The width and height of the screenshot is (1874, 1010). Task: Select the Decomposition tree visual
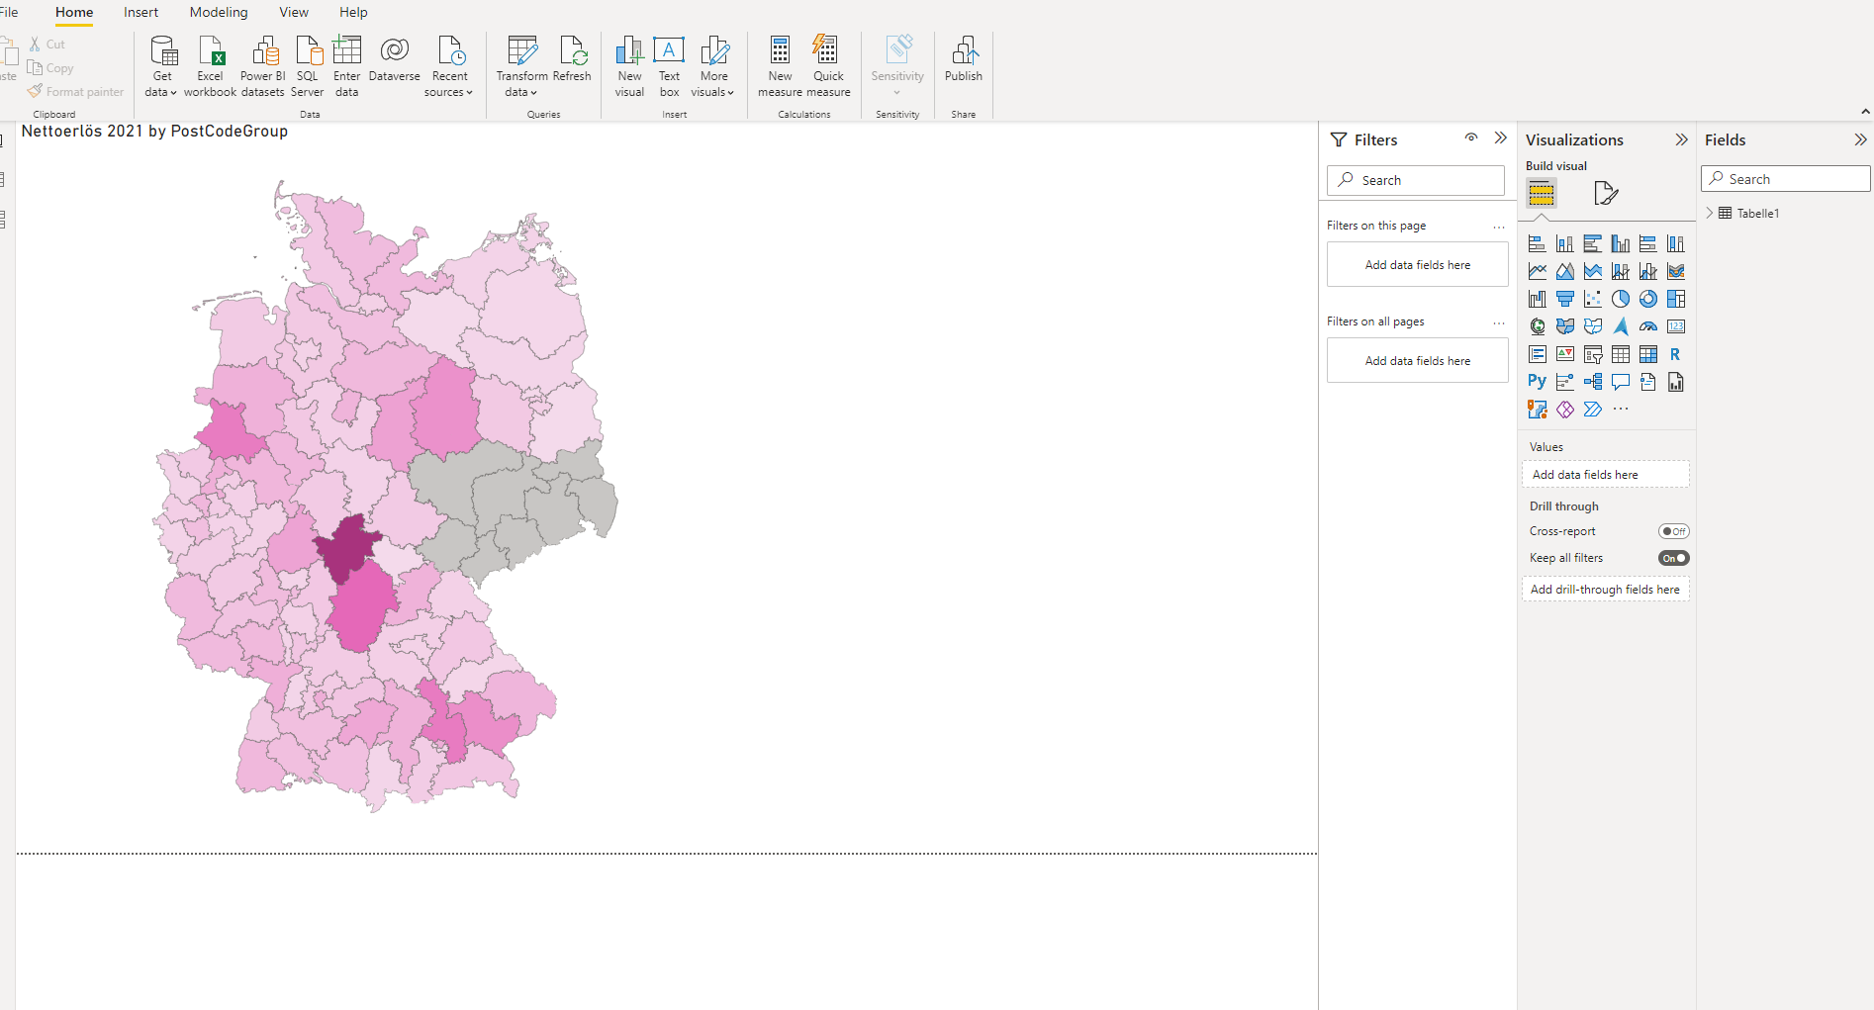tap(1592, 381)
